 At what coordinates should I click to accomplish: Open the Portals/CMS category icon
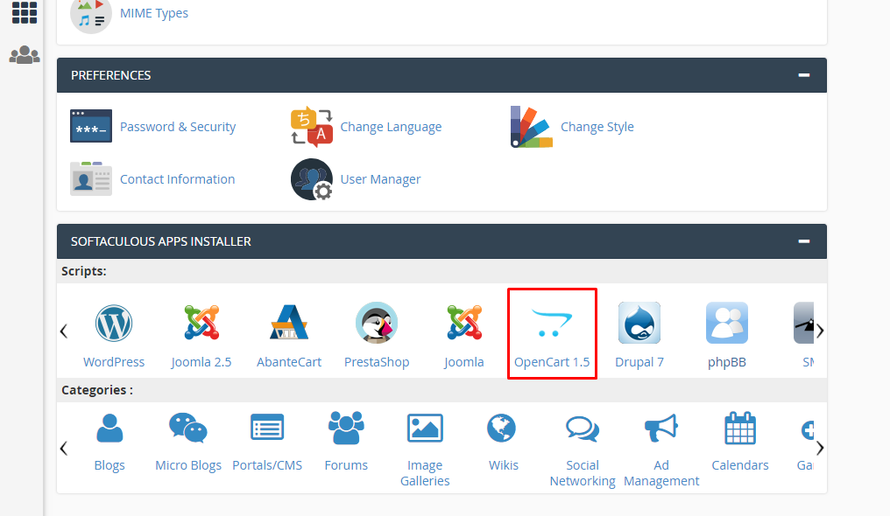(267, 428)
